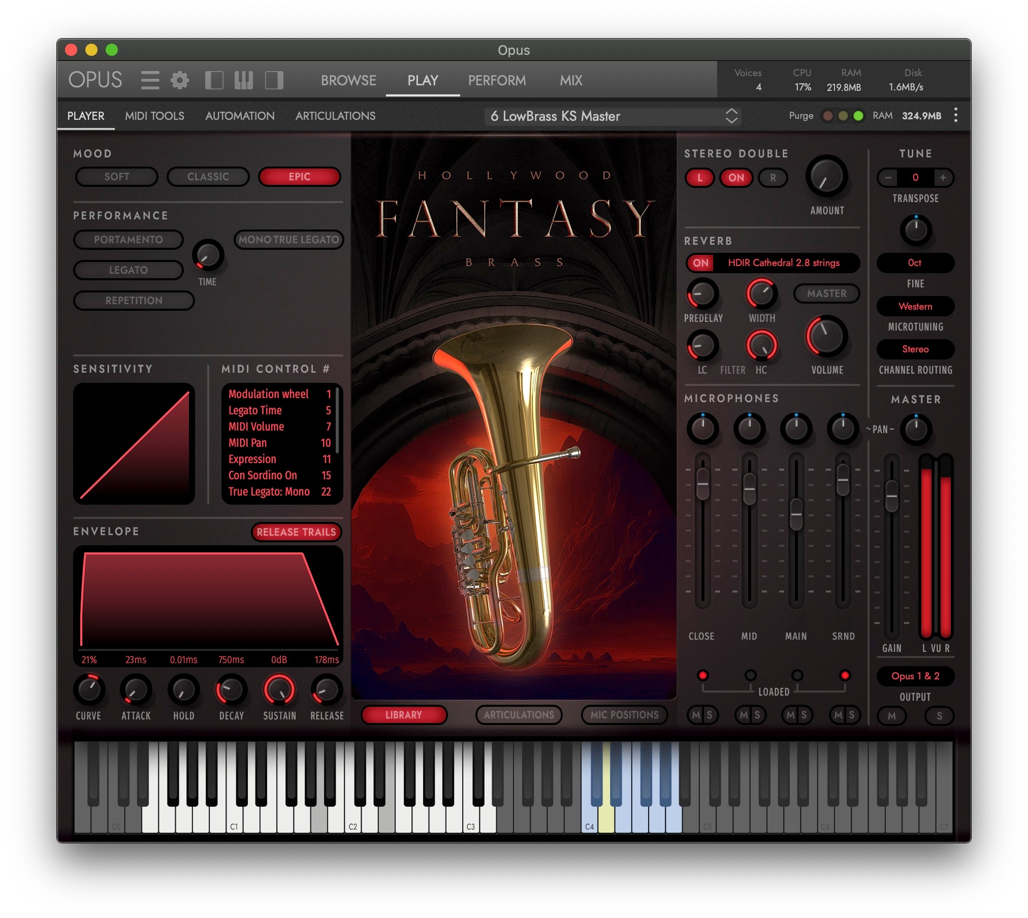Viewport: 1028px width, 918px height.
Task: Switch to the Perform view
Action: coord(497,80)
